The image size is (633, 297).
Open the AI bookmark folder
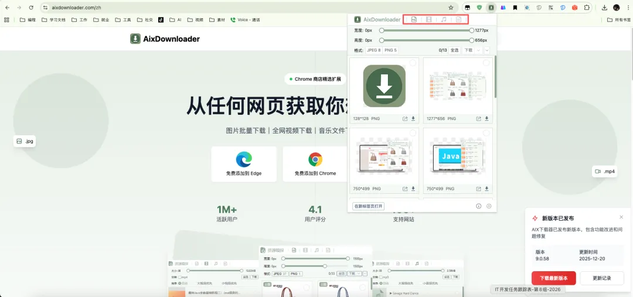coord(175,19)
